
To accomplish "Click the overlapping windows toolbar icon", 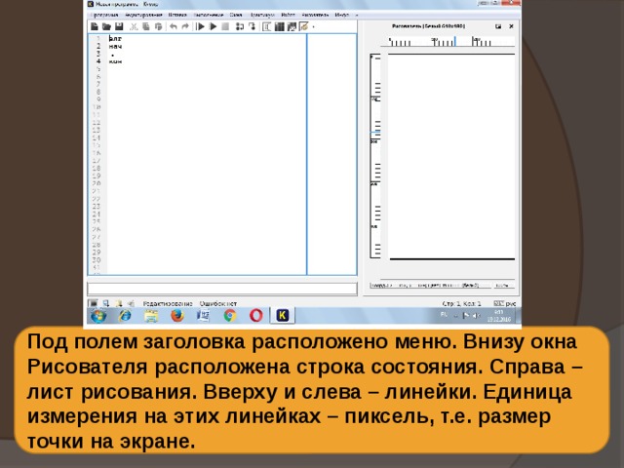I will pos(292,26).
